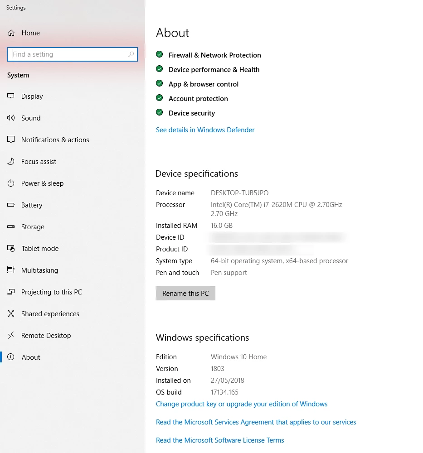
Task: Open See details in Windows Defender link
Action: pyautogui.click(x=205, y=130)
